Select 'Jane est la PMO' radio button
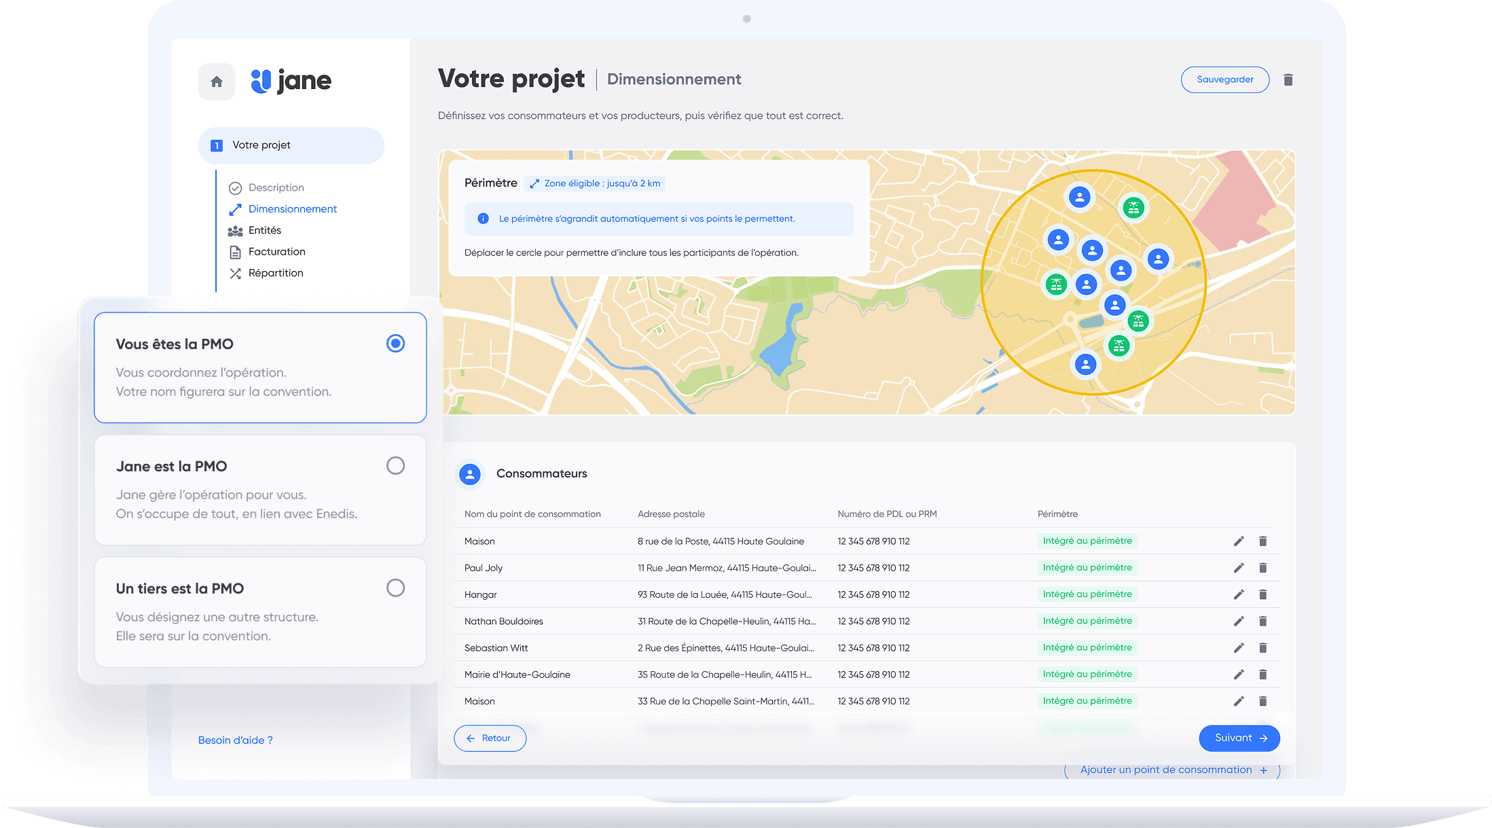Viewport: 1492px width, 828px height. (395, 466)
